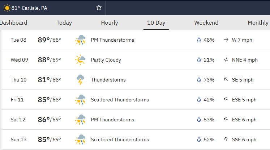Toggle favorite star for Carlisle, PA
The width and height of the screenshot is (270, 150).
tap(99, 8)
